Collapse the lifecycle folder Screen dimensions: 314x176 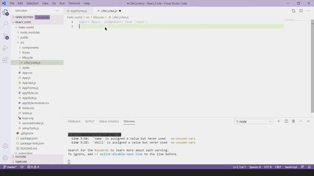(37, 58)
